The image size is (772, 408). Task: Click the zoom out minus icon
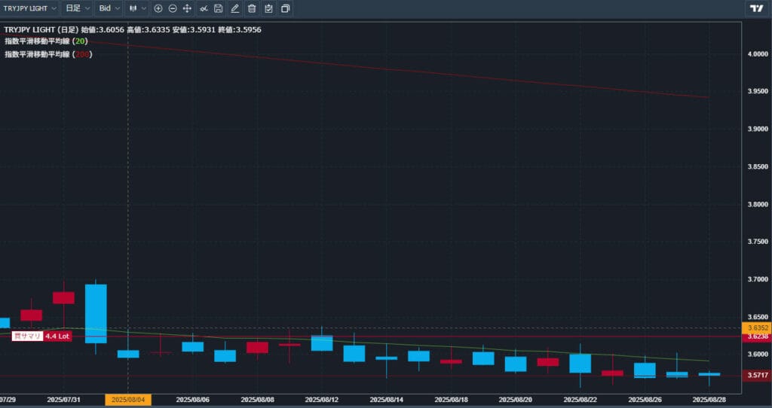[x=173, y=8]
